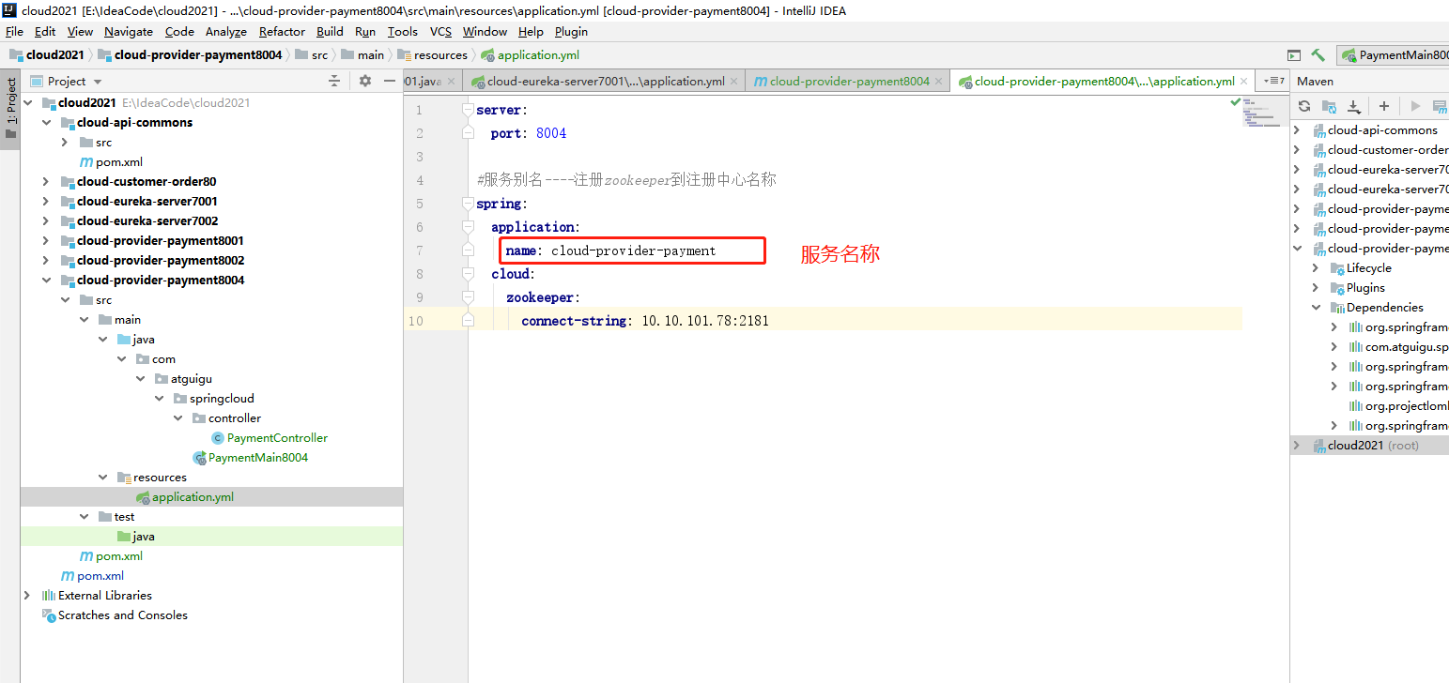Expand External Libraries node
The image size is (1449, 683).
coord(27,595)
